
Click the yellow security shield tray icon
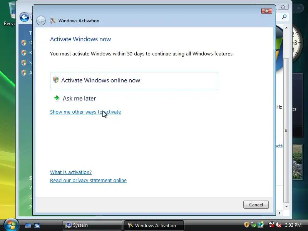tap(246, 224)
